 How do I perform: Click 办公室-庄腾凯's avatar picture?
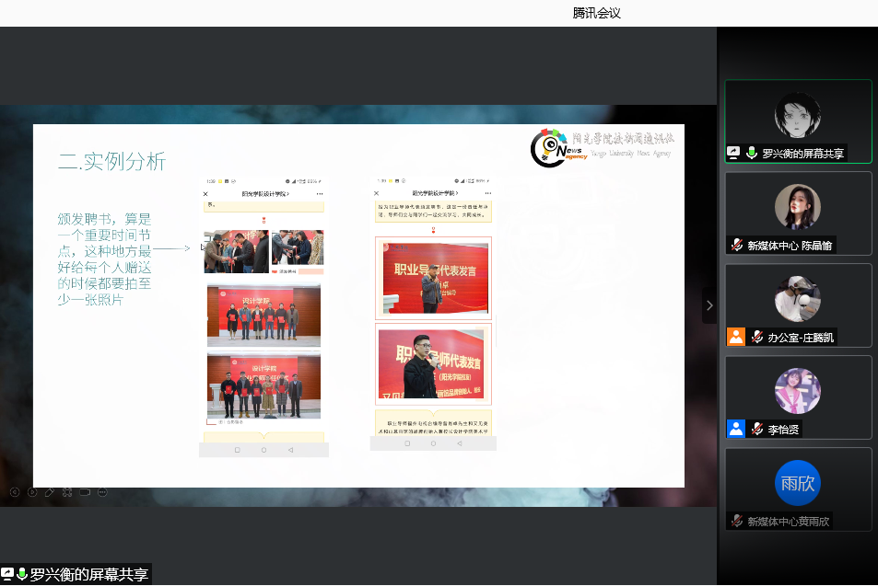[x=798, y=299]
